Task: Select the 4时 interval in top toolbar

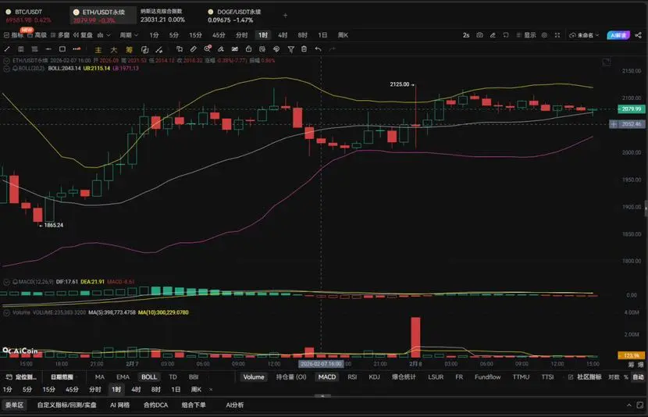Action: coord(283,35)
